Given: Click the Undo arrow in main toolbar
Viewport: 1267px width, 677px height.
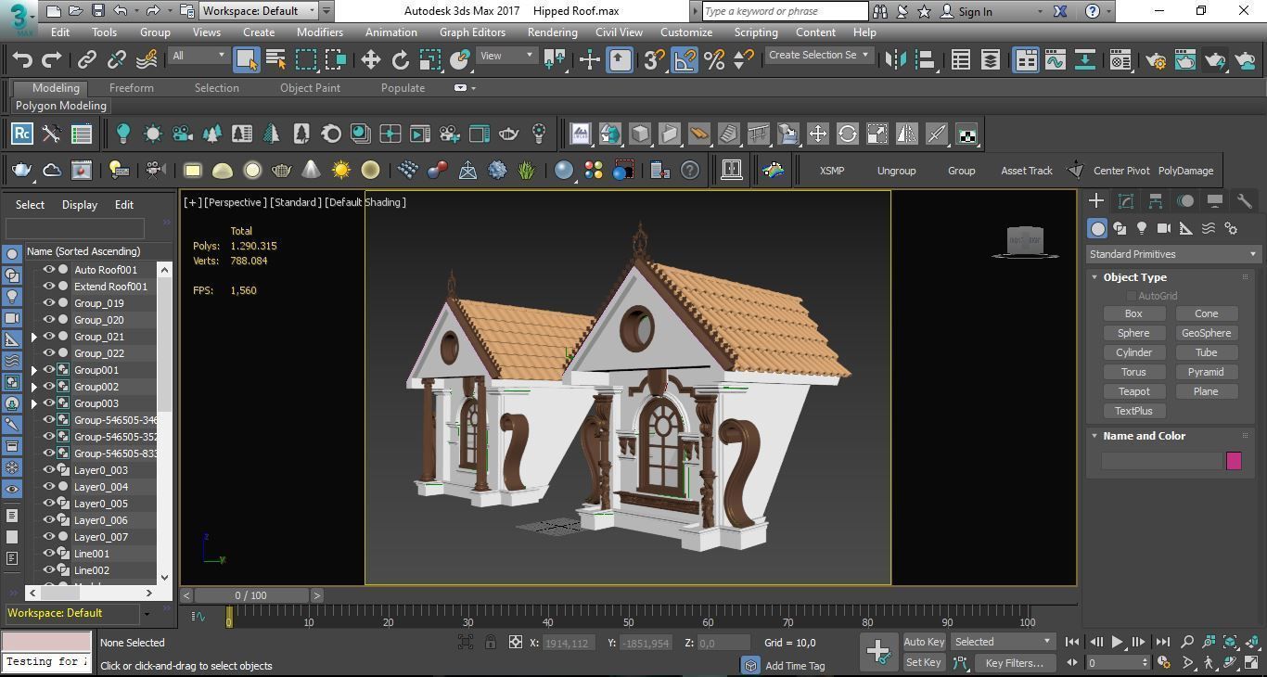Looking at the screenshot, I should click(x=22, y=59).
